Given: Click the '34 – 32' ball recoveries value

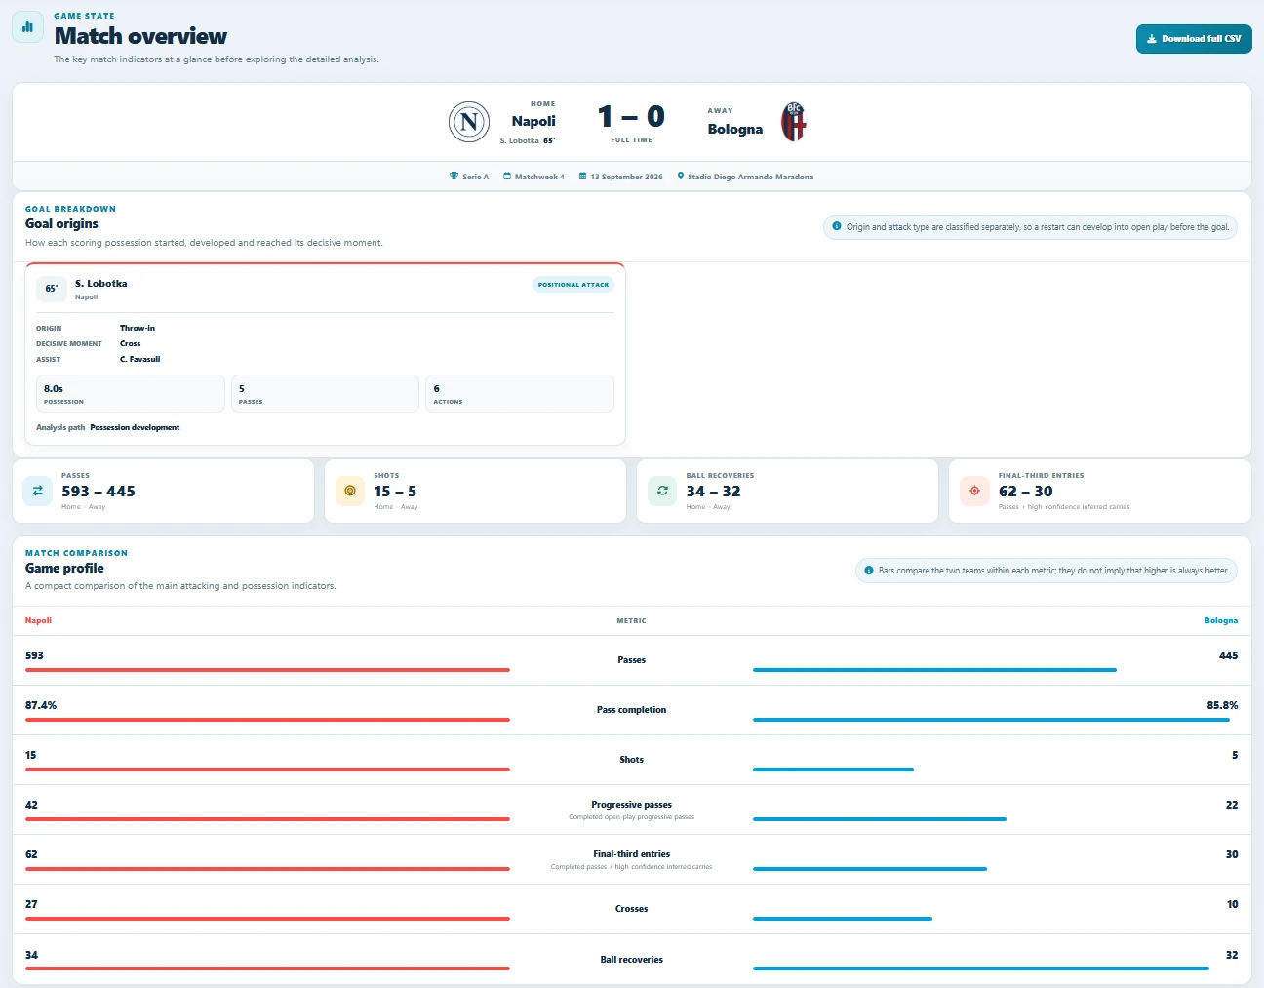Looking at the screenshot, I should pos(713,492).
